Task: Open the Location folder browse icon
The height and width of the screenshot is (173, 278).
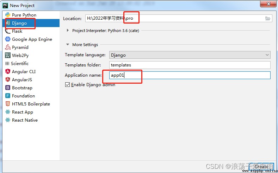Action: tap(267, 18)
